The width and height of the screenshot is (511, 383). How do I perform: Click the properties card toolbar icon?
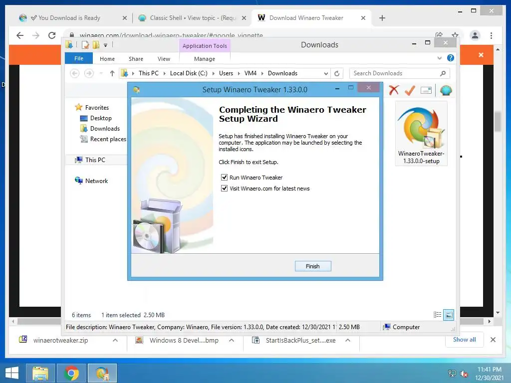(426, 90)
